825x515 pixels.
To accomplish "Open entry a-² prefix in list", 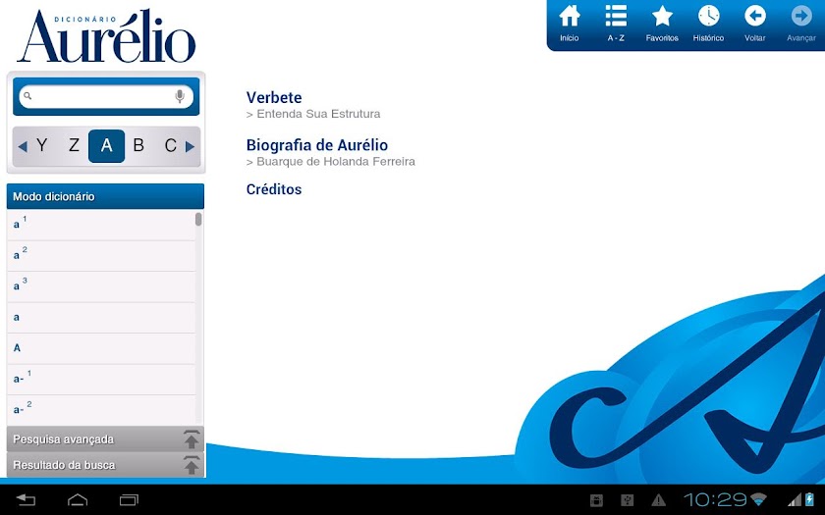I will point(101,410).
